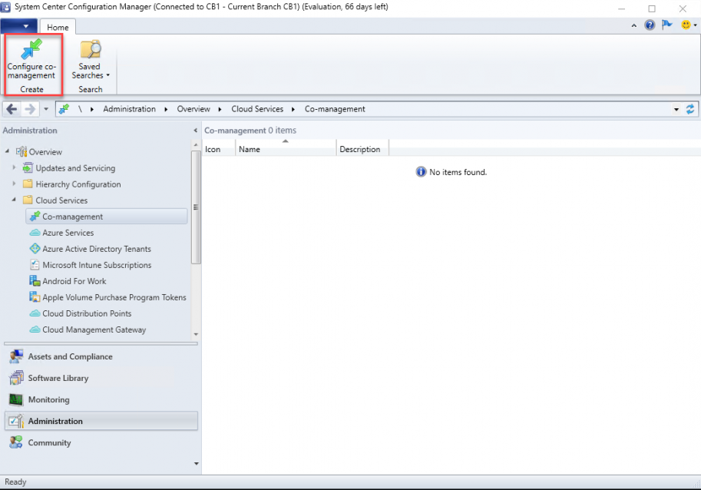Image resolution: width=701 pixels, height=490 pixels.
Task: Refresh the Co-management view
Action: (690, 108)
